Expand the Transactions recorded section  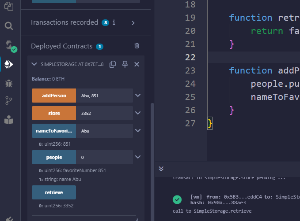pyautogui.click(x=133, y=22)
